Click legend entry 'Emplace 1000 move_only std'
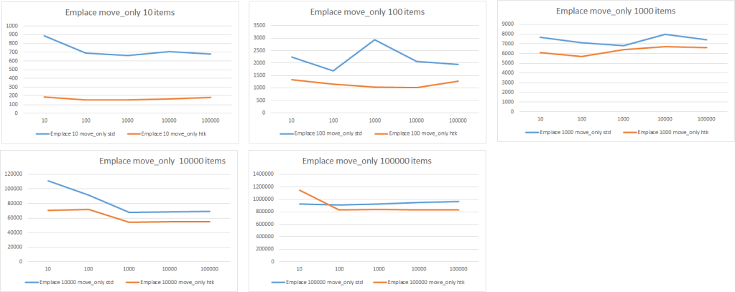 coord(567,132)
